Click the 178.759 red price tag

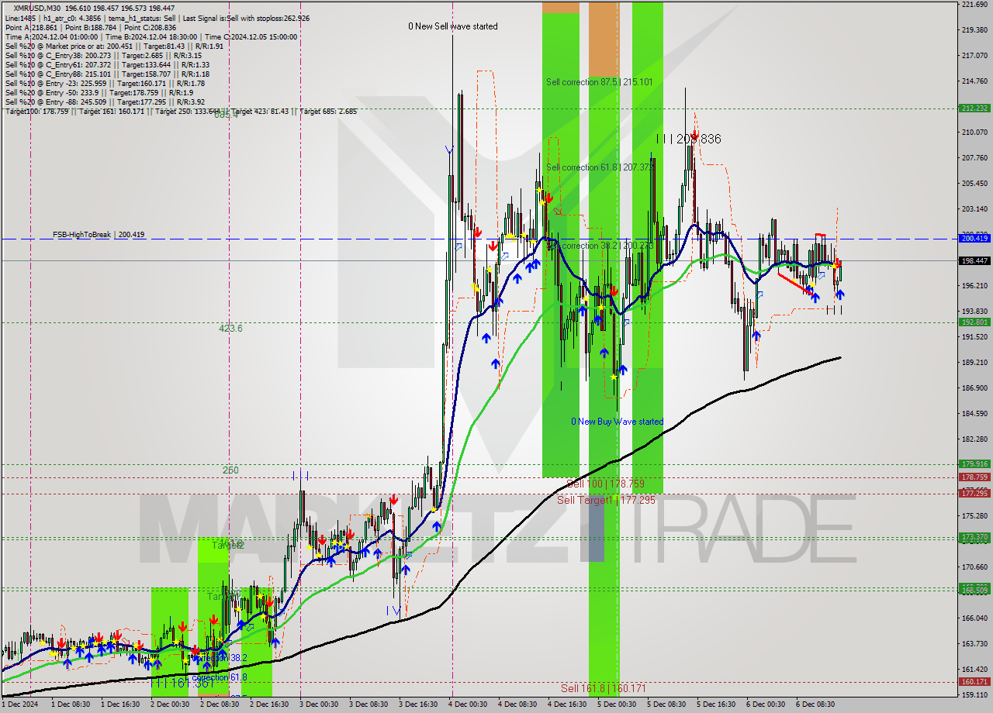[974, 477]
